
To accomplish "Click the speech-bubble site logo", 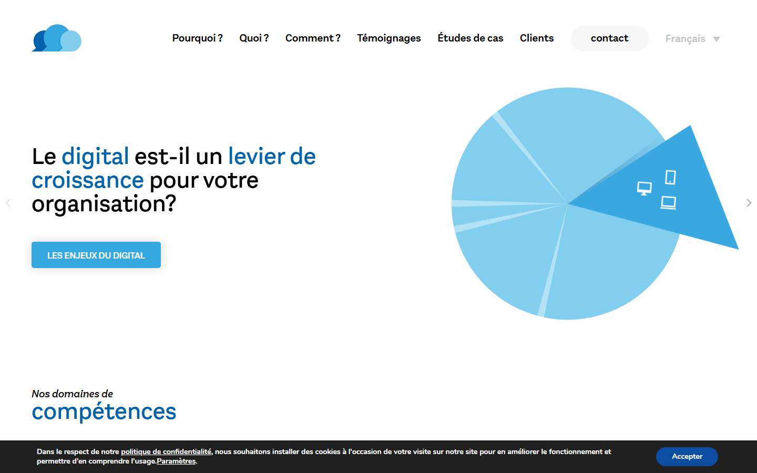I will (57, 38).
